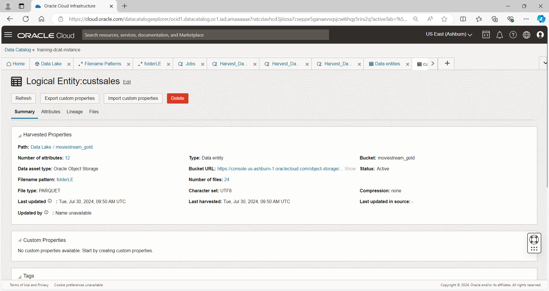Close the folderLE tab
The image size is (549, 291).
coord(168,64)
